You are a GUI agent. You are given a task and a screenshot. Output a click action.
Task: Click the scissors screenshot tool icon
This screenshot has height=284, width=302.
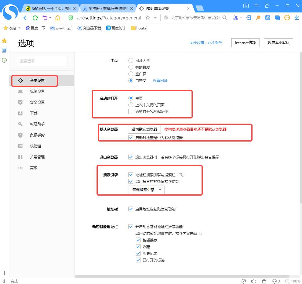(236, 18)
